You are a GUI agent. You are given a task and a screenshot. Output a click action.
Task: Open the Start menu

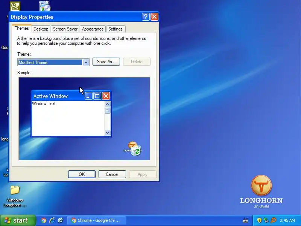click(x=18, y=220)
